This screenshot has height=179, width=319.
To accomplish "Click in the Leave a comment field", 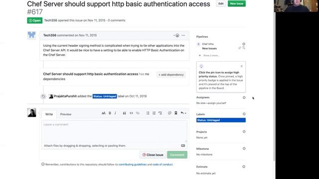I will coord(114,131).
